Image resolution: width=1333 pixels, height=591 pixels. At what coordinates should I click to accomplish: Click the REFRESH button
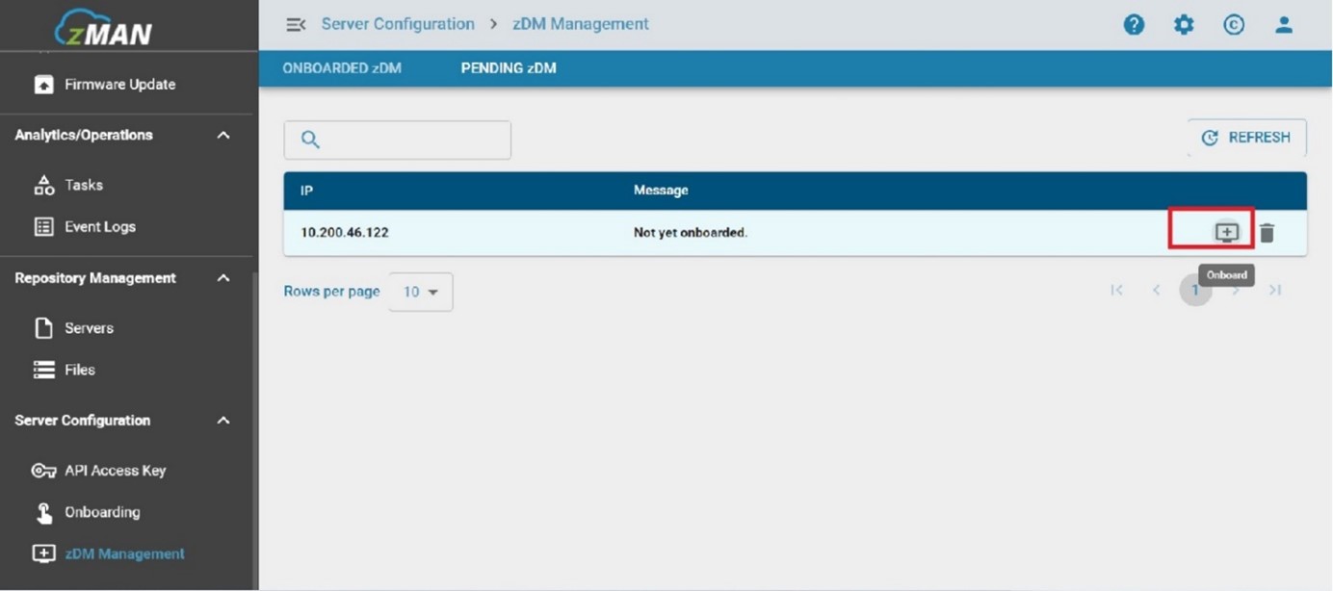[x=1246, y=138]
